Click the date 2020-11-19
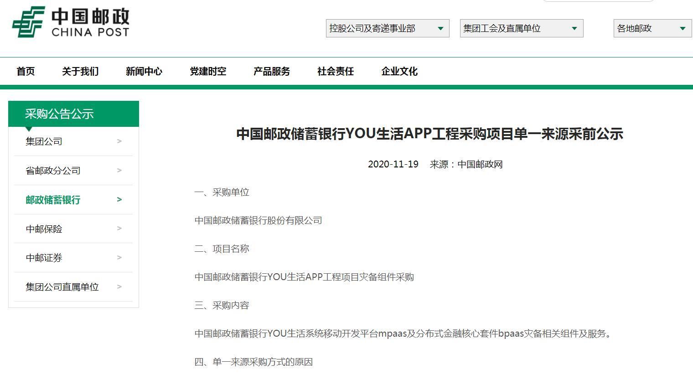The image size is (693, 380). click(393, 164)
